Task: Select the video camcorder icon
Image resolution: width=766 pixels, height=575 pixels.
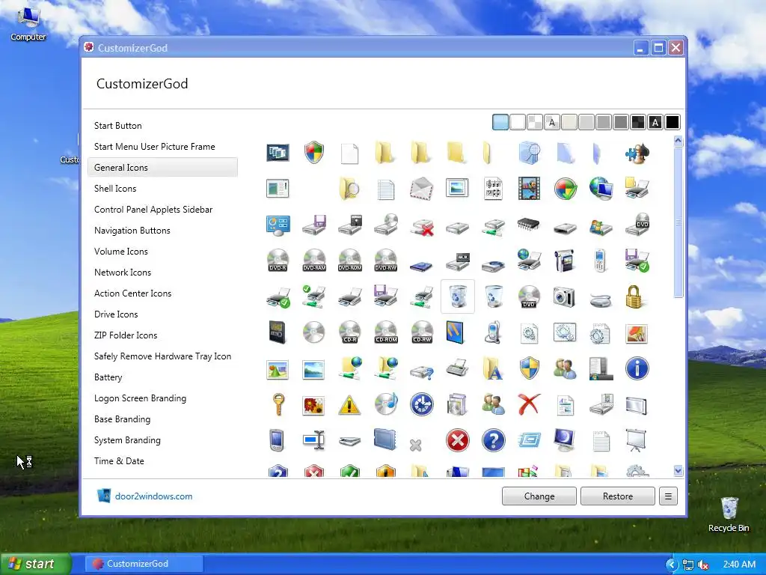Action: point(565,260)
